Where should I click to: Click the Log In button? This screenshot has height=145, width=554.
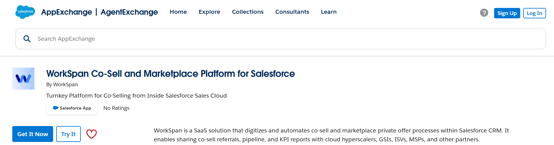coord(534,13)
